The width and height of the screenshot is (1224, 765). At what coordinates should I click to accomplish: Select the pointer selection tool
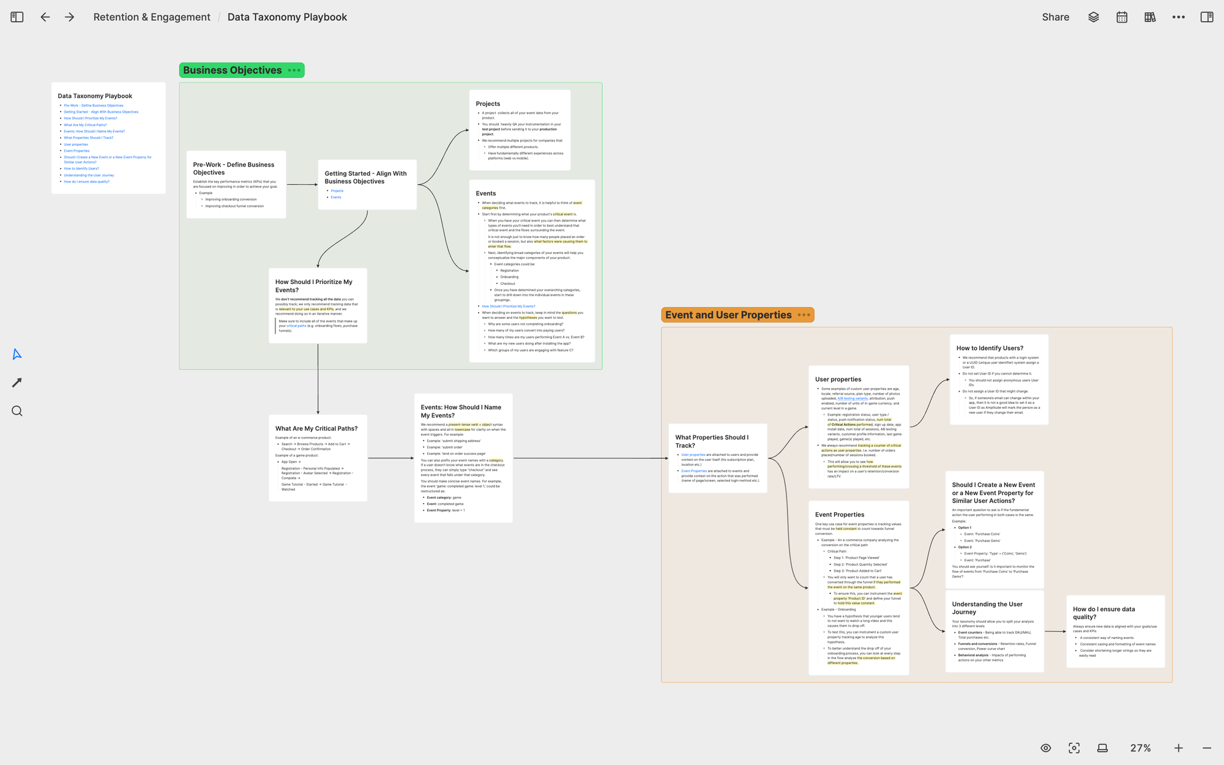pos(17,354)
